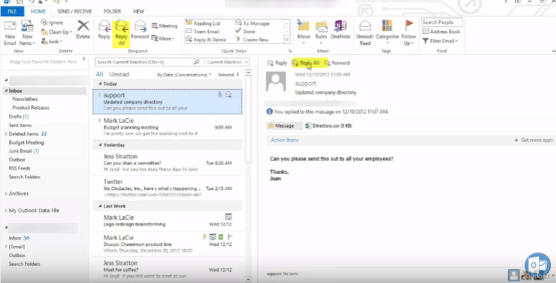
Task: Switch to the FOLDER tab
Action: pyautogui.click(x=112, y=11)
